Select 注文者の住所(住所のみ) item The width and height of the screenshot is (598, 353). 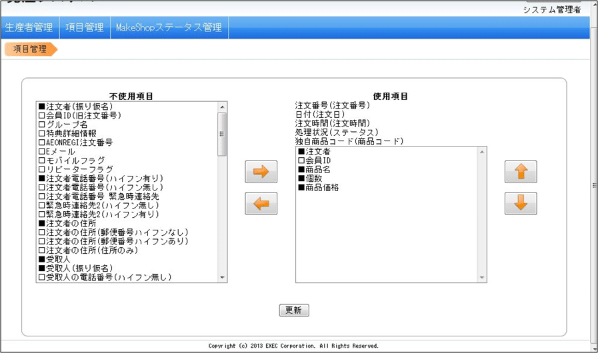(x=88, y=250)
